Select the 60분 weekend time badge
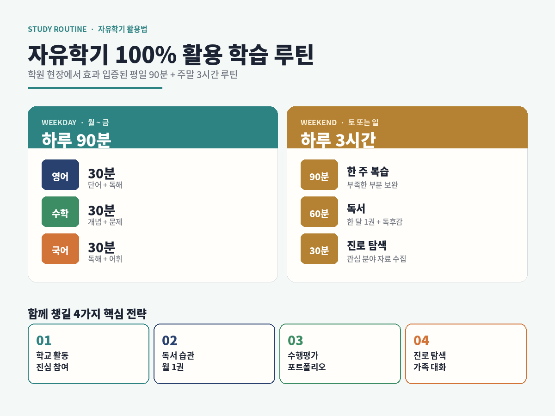 (x=319, y=212)
